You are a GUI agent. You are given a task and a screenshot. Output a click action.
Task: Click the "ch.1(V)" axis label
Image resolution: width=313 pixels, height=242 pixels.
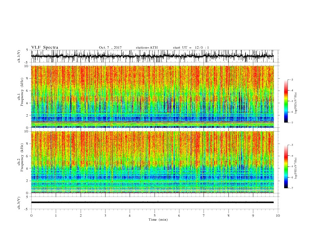coord(19,56)
